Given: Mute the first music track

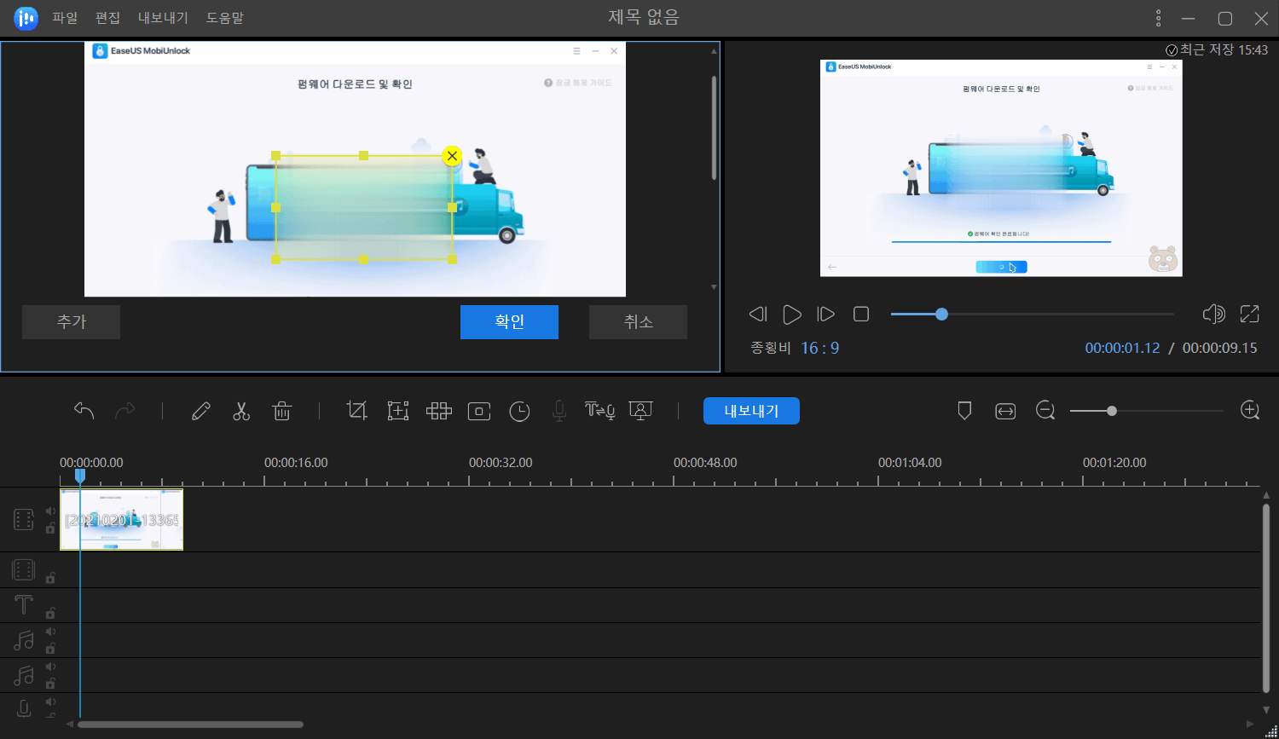Looking at the screenshot, I should [x=50, y=632].
